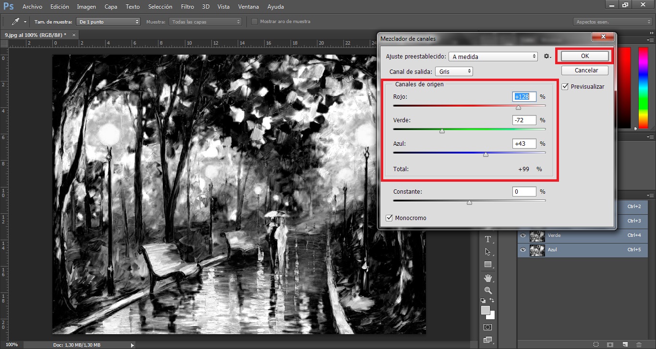Load channel as selection icon
656x349 pixels.
[595, 344]
